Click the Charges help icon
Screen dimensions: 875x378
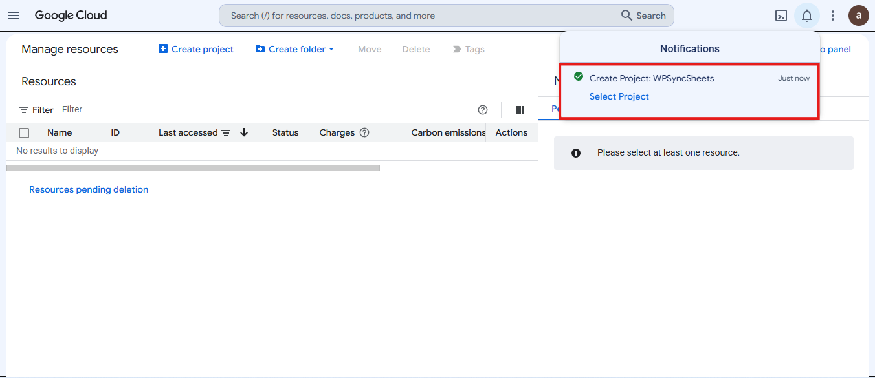(x=364, y=132)
